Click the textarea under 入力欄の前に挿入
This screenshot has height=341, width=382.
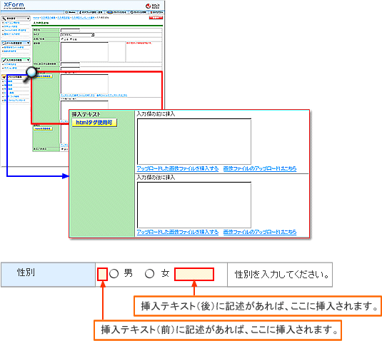click(194, 142)
